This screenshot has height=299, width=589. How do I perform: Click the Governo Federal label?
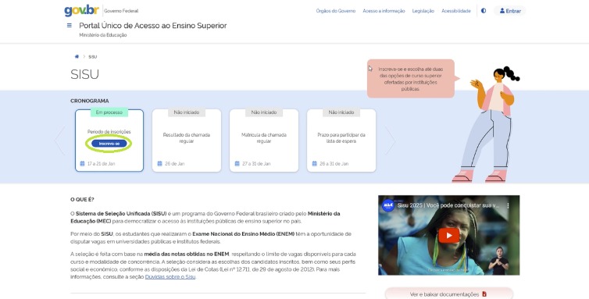(121, 11)
